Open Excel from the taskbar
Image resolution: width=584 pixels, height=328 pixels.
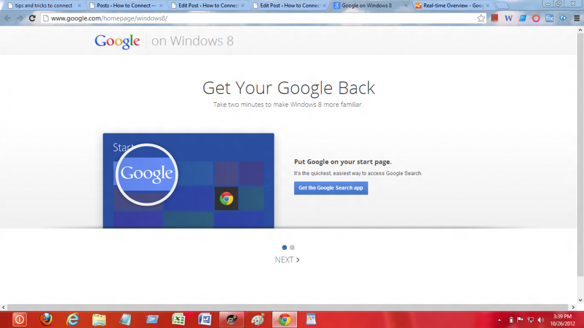(179, 319)
